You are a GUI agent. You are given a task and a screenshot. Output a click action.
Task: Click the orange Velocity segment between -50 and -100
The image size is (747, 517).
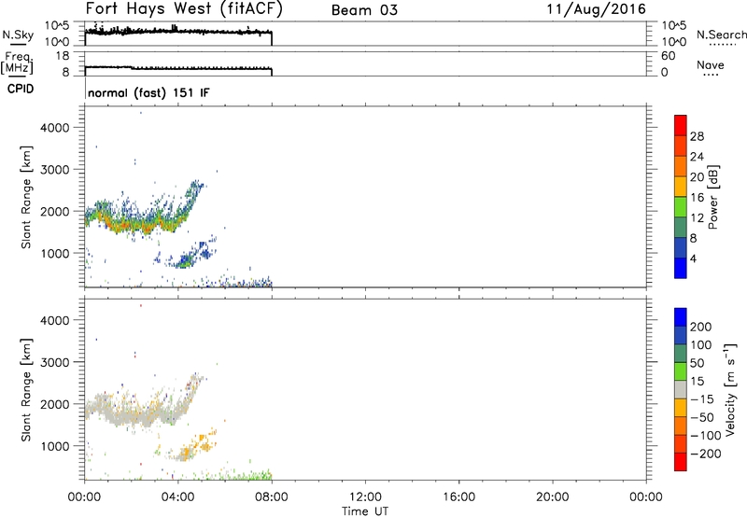(681, 426)
